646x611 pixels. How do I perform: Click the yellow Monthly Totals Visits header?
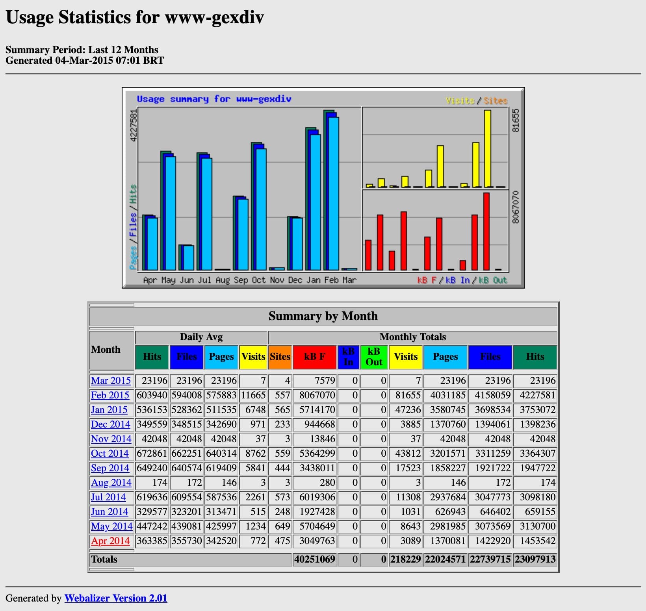(406, 357)
